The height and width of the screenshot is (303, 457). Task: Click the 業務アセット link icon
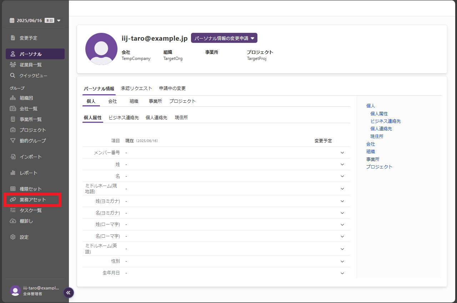pyautogui.click(x=13, y=200)
